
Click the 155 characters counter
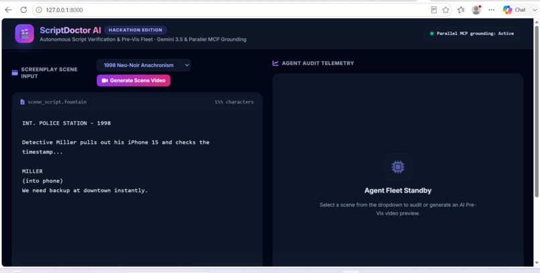pos(234,102)
